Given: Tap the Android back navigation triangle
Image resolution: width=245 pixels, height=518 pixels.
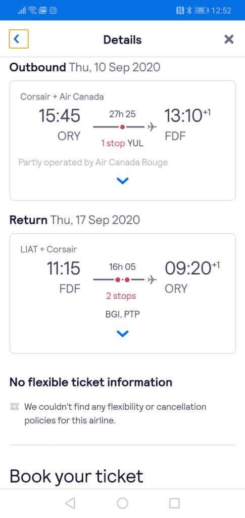Looking at the screenshot, I should [x=70, y=503].
